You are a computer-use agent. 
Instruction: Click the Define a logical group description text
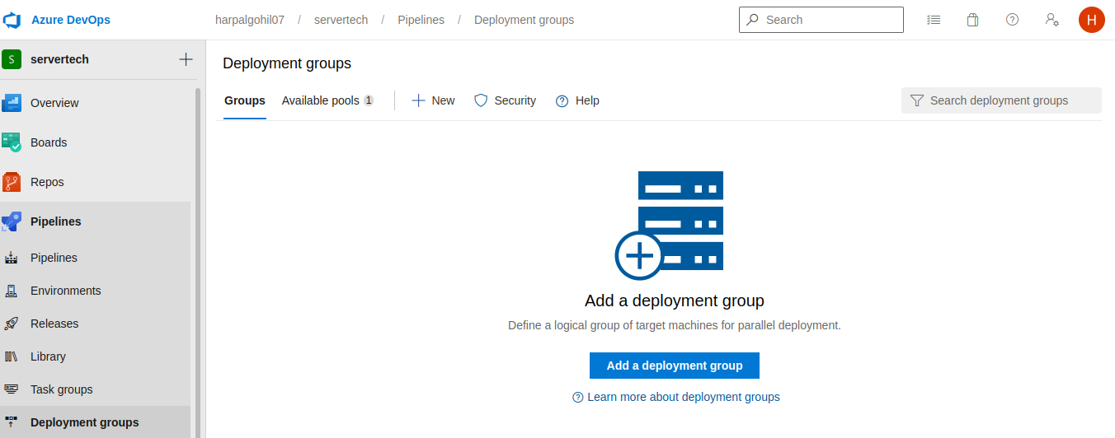(675, 325)
